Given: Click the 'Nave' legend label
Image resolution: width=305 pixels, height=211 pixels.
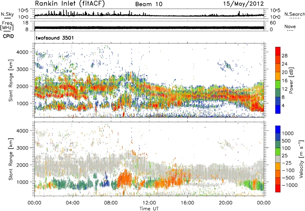Looking at the screenshot, I should (x=290, y=26).
